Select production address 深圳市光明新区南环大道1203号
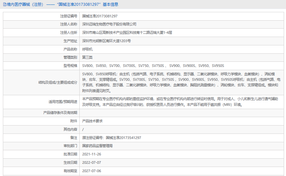Image resolution: width=286 pixels, height=176 pixels. coord(106,41)
